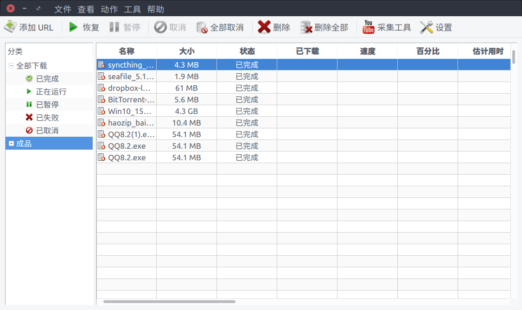Click the 恢复 toolbar label
This screenshot has width=522, height=310.
click(91, 27)
